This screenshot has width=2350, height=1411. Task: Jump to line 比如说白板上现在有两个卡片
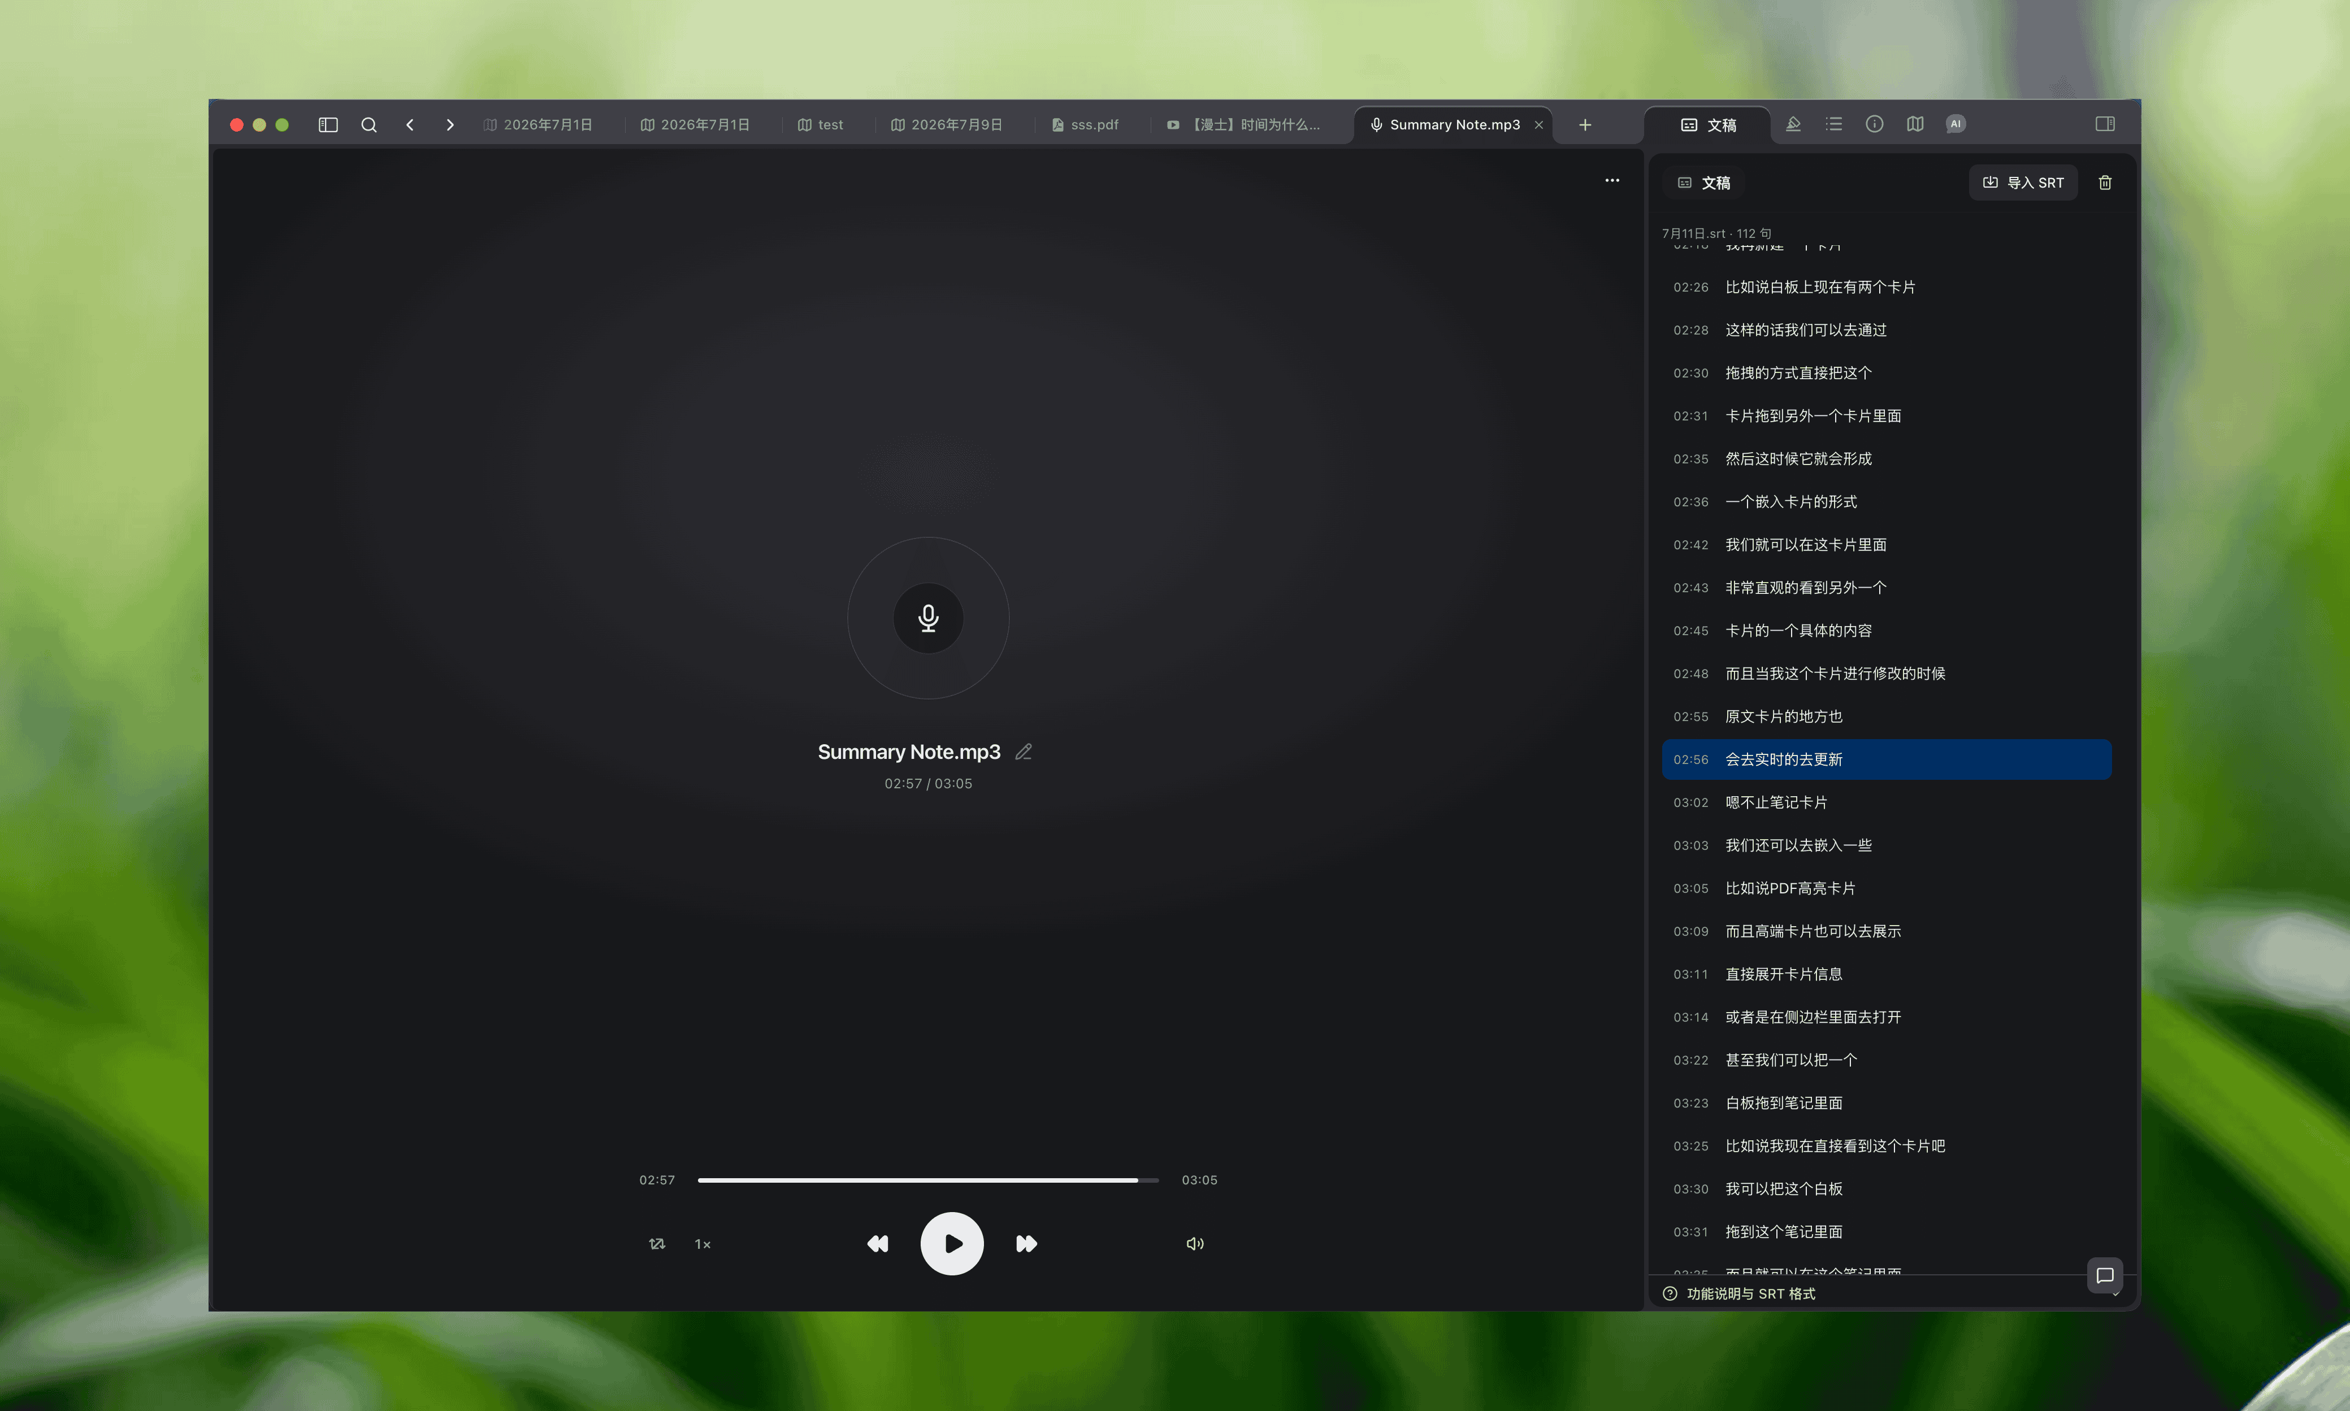click(1887, 287)
